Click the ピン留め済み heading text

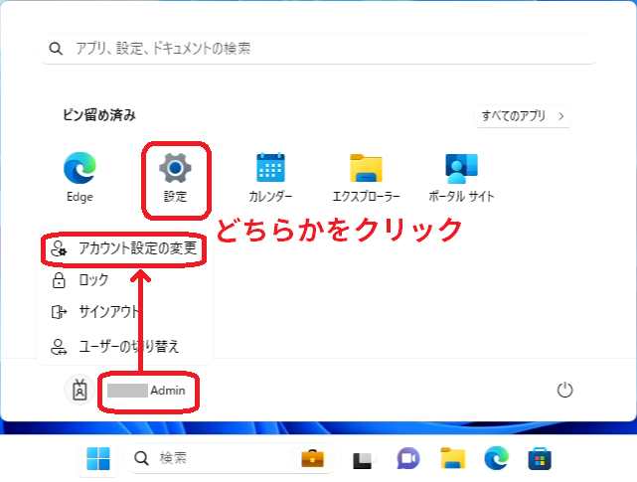pyautogui.click(x=99, y=115)
